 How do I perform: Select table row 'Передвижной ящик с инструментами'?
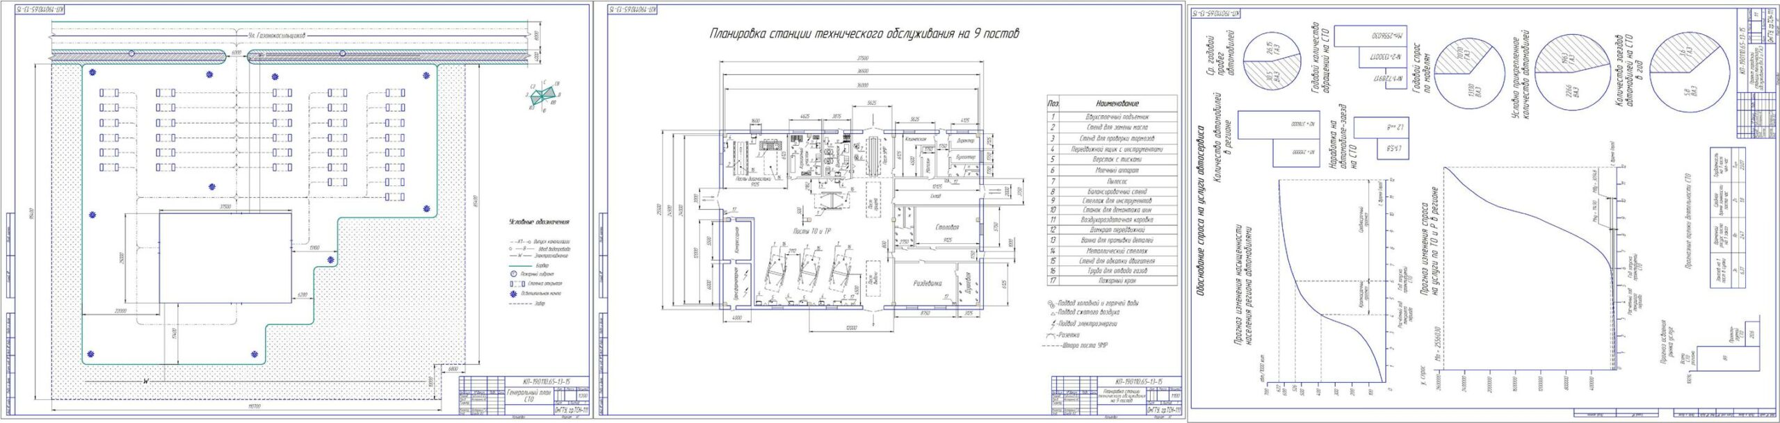click(1112, 149)
